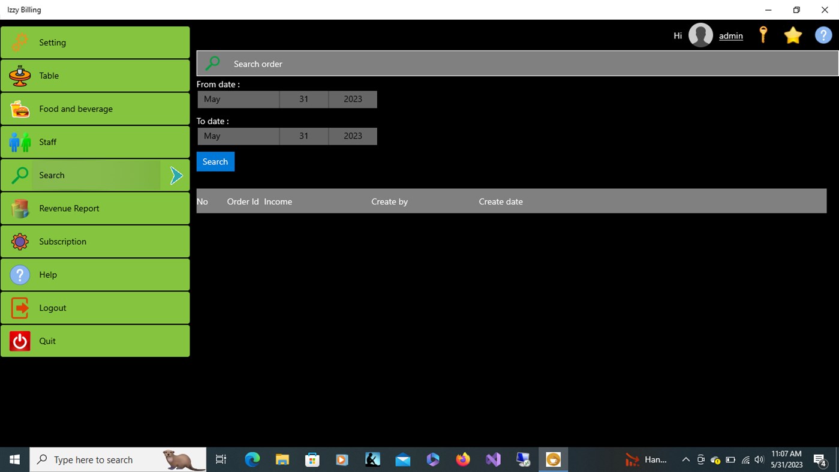This screenshot has width=839, height=472.
Task: Click the admin account link
Action: point(730,35)
